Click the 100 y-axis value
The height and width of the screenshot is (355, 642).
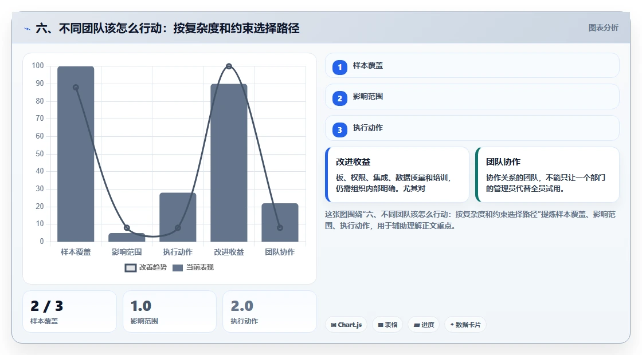[x=38, y=66]
